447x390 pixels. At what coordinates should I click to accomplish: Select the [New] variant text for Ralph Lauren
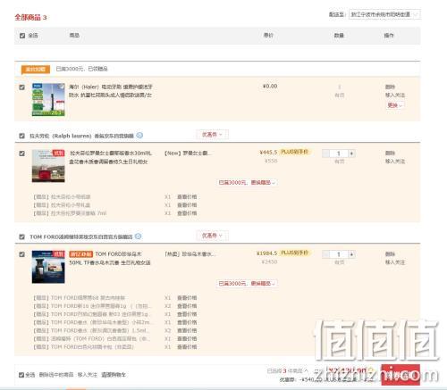pos(188,154)
